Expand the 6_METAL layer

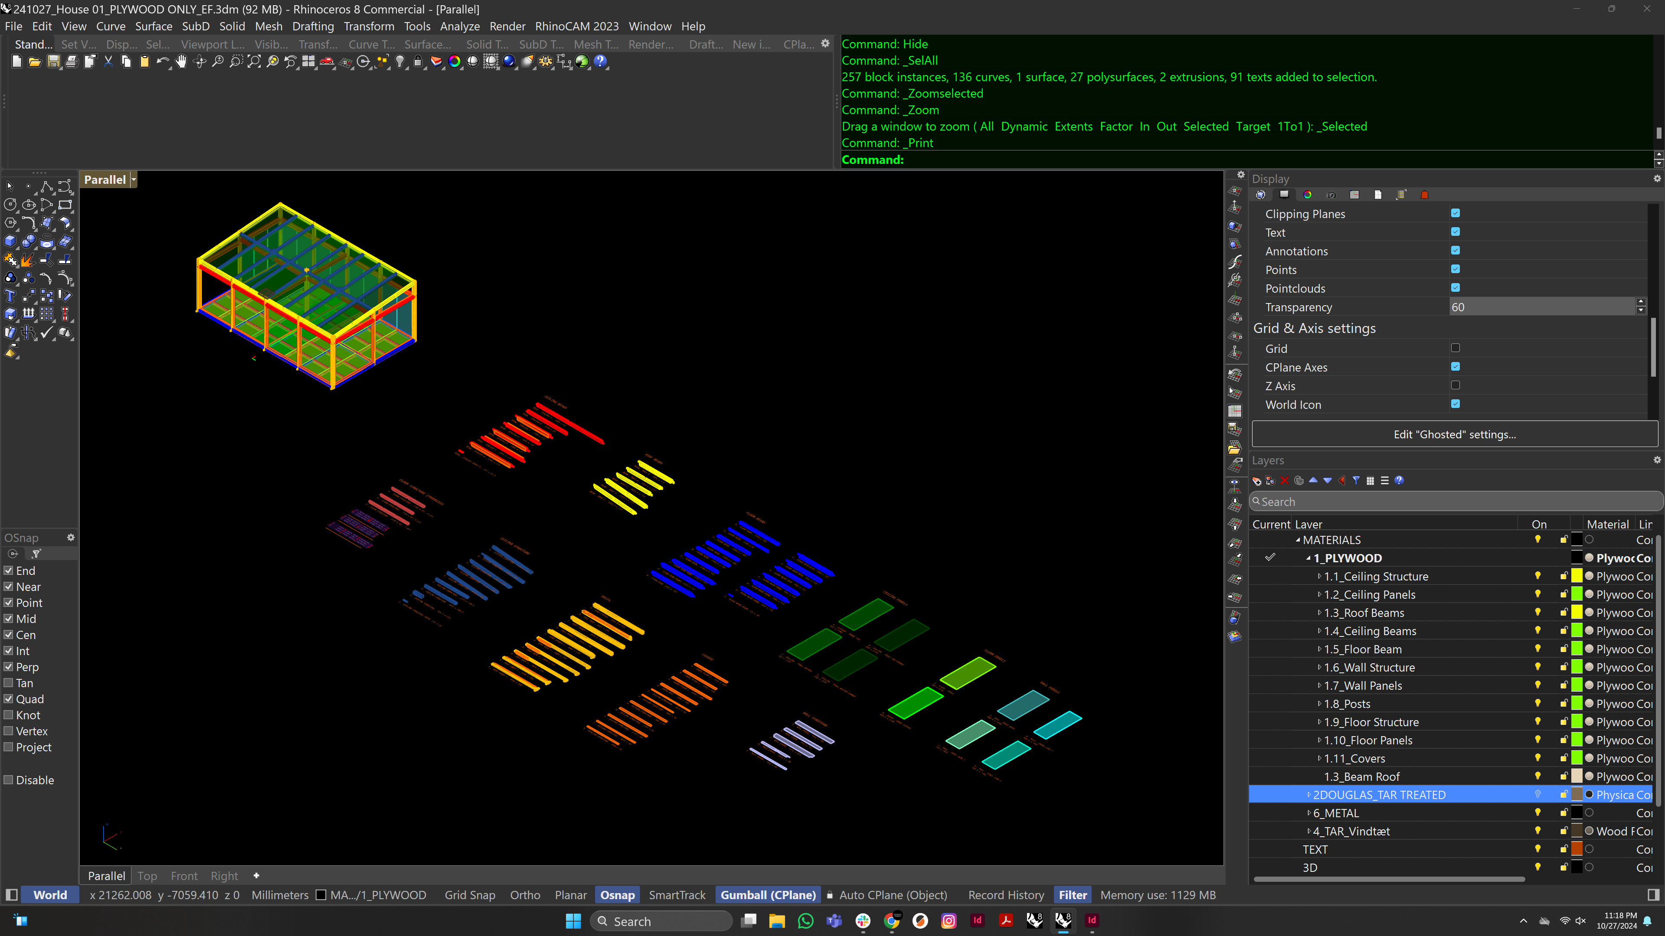click(x=1309, y=812)
